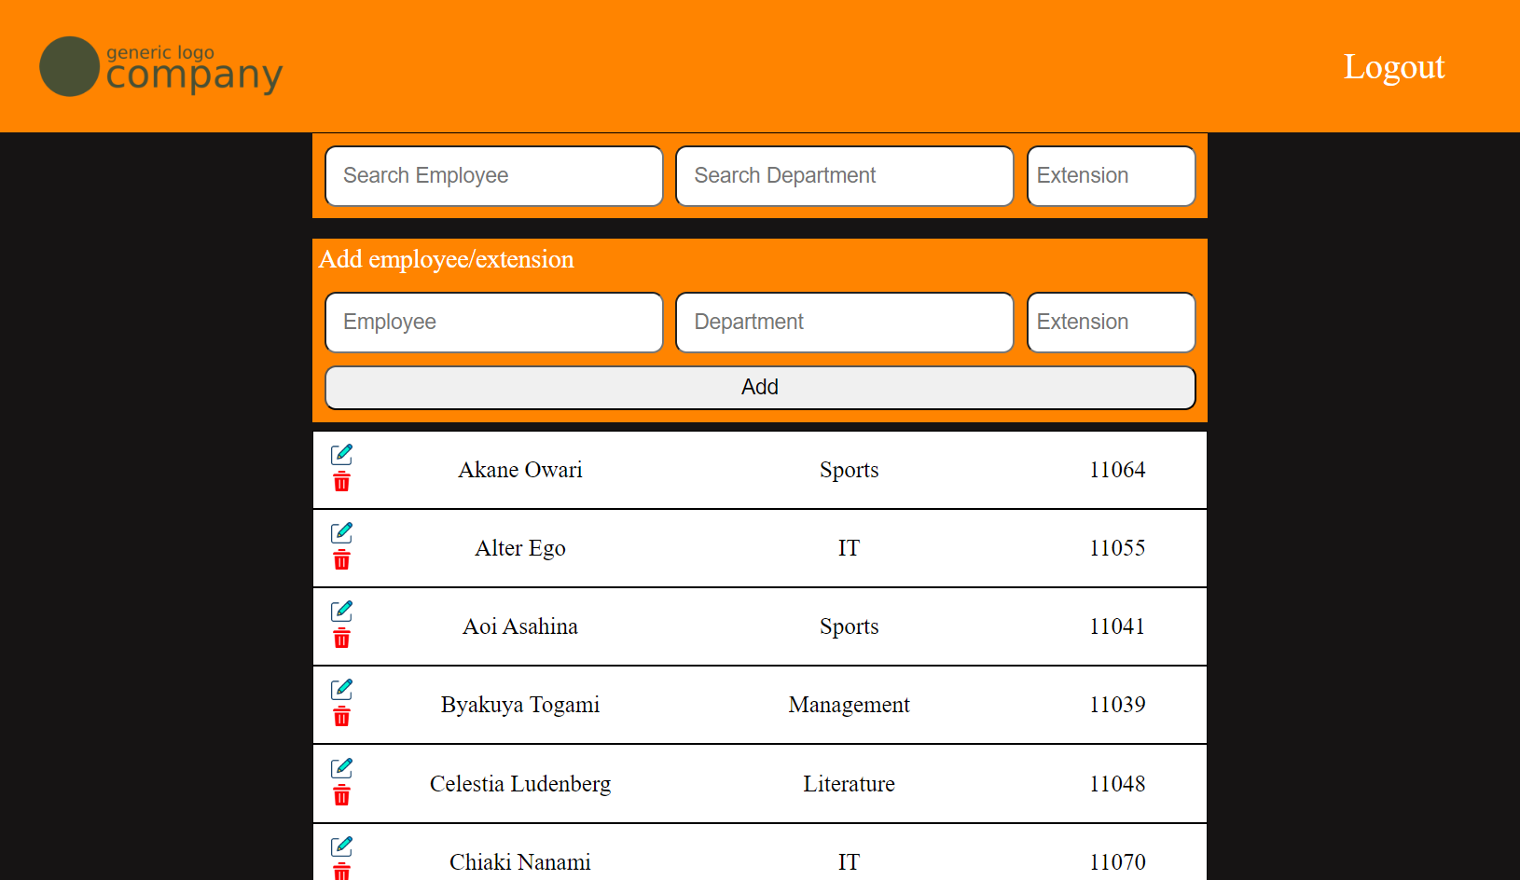
Task: Select IT department of Chiaki Nanami
Action: pos(849,862)
